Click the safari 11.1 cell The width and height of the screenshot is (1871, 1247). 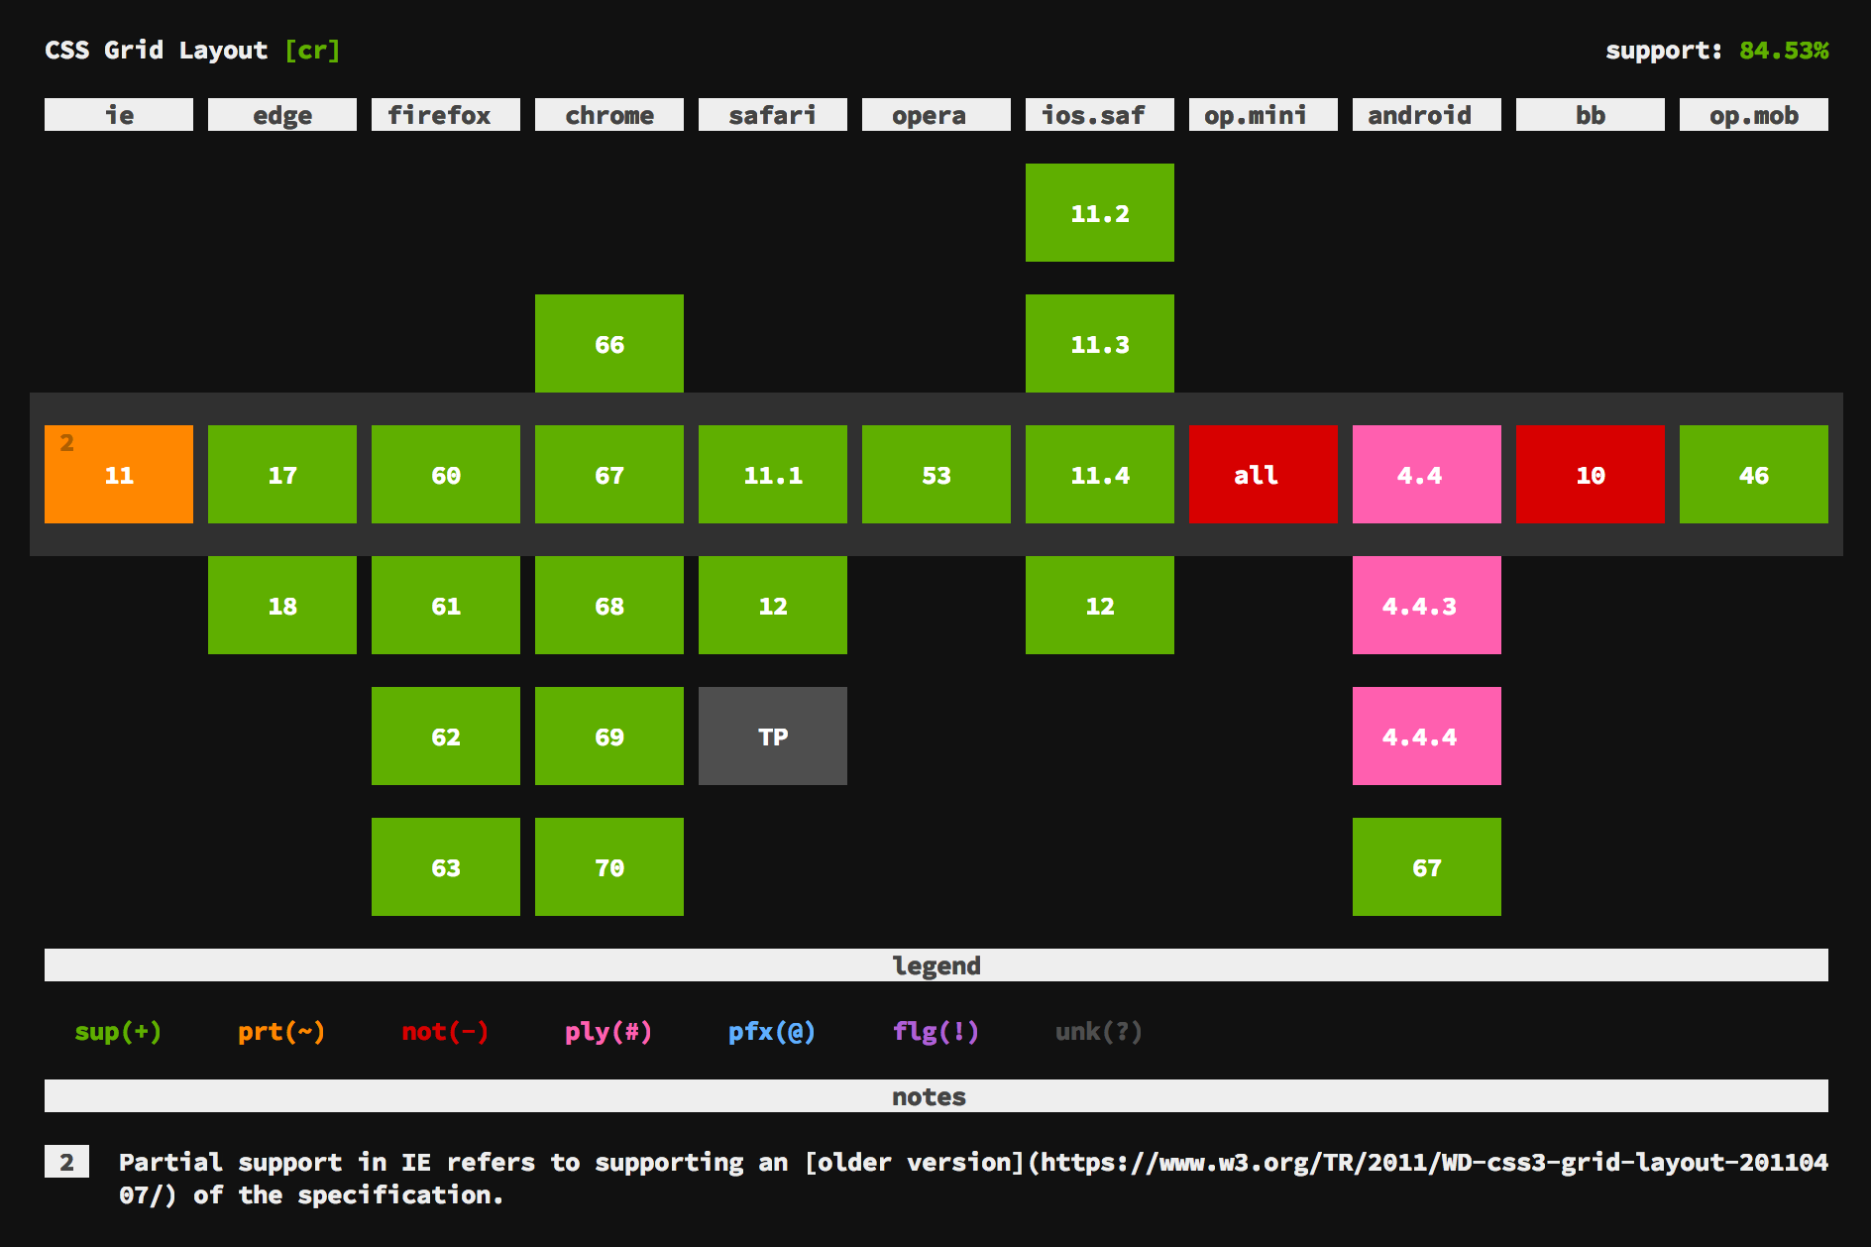773,474
